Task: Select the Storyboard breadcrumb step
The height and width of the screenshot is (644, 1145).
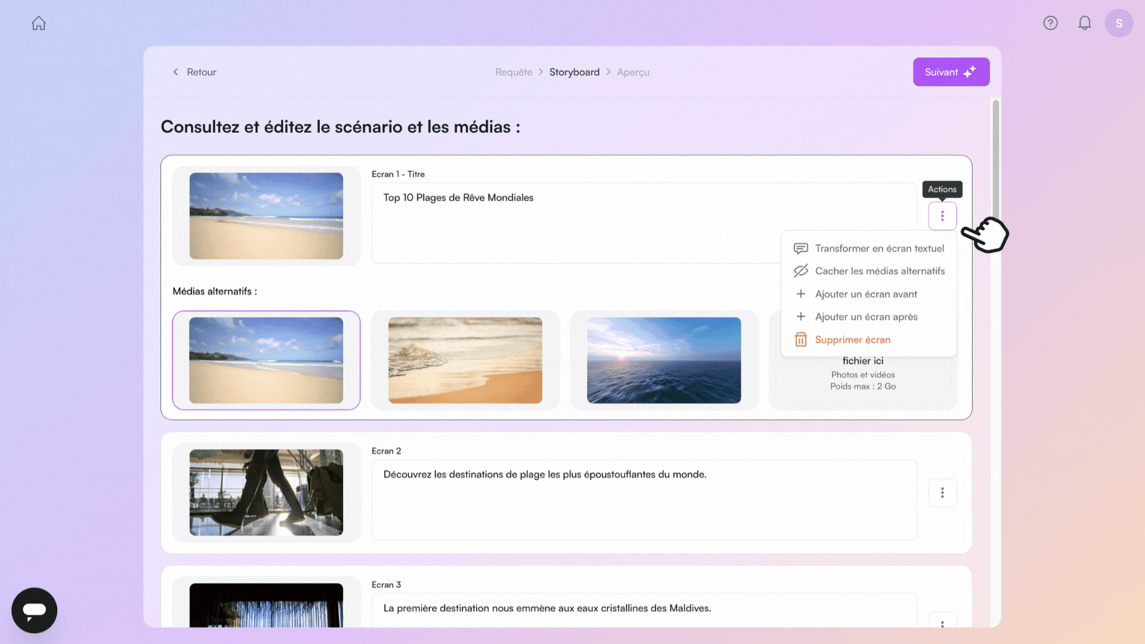Action: tap(574, 72)
